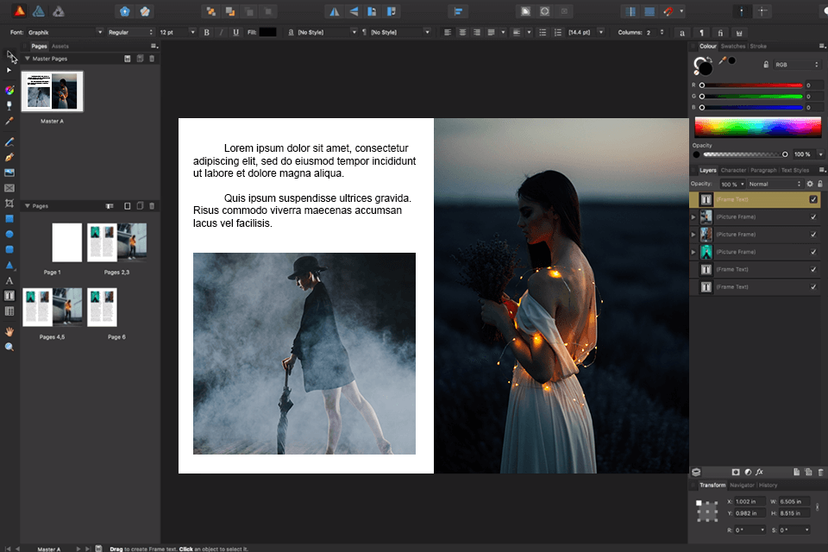Open the Assets tab
The height and width of the screenshot is (552, 828).
coord(60,46)
